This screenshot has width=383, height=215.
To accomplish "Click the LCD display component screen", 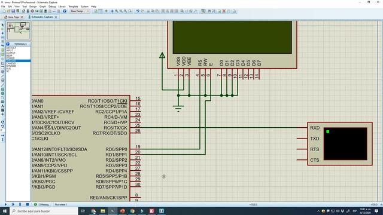I will pyautogui.click(x=232, y=37).
